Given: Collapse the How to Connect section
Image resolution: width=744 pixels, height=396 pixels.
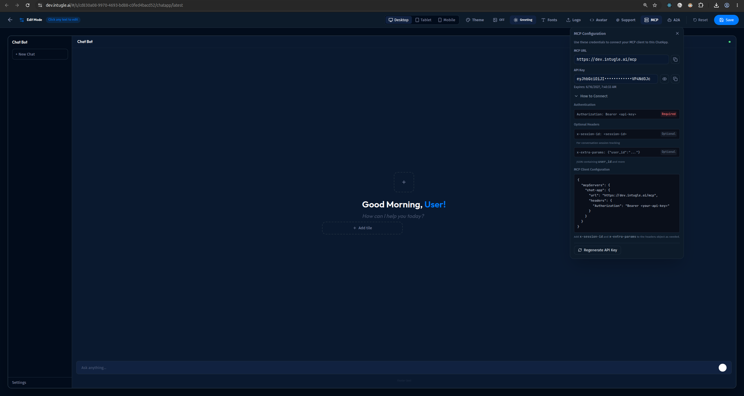Looking at the screenshot, I should tap(591, 96).
